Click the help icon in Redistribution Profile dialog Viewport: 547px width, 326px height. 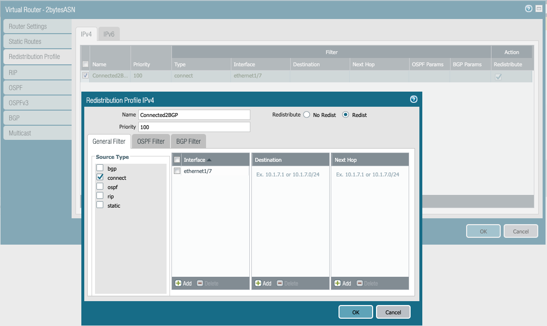pos(414,99)
